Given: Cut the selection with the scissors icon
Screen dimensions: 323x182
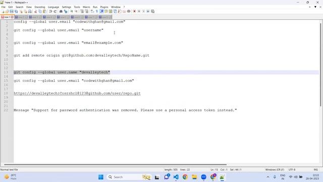Looking at the screenshot, I should point(35,11).
